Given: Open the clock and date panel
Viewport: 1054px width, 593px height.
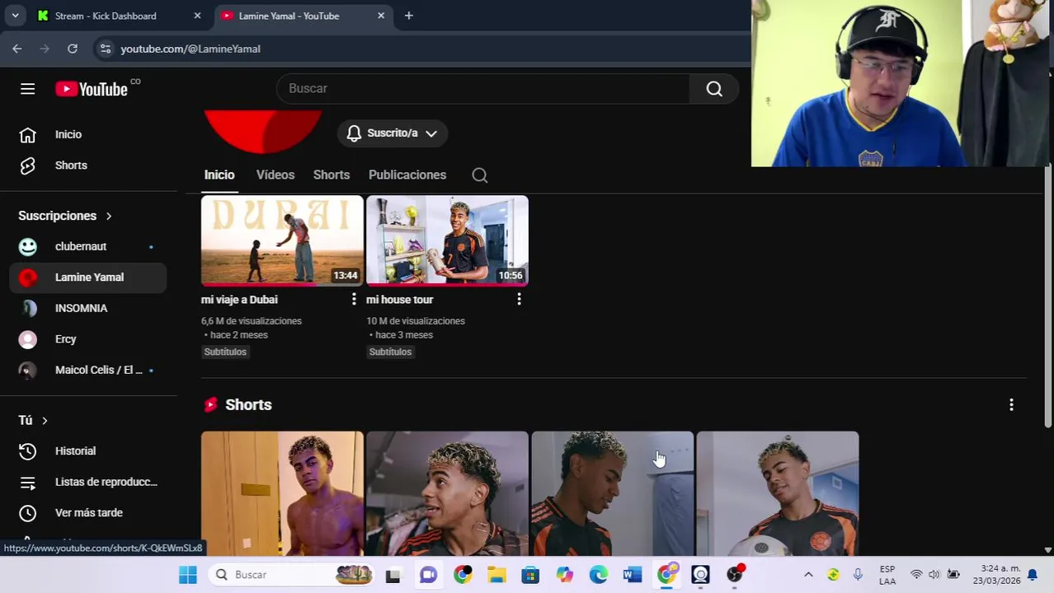Looking at the screenshot, I should [997, 575].
